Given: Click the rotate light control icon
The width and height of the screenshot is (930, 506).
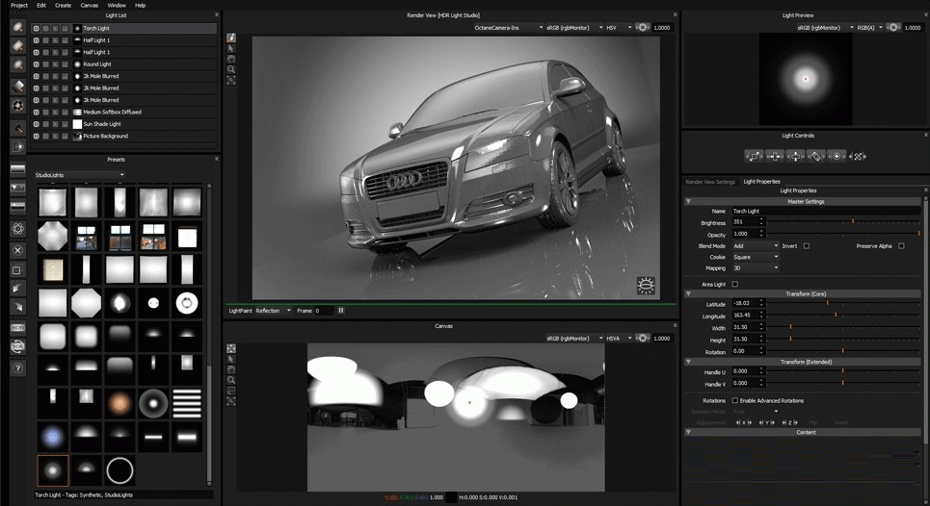Looking at the screenshot, I should (x=815, y=156).
